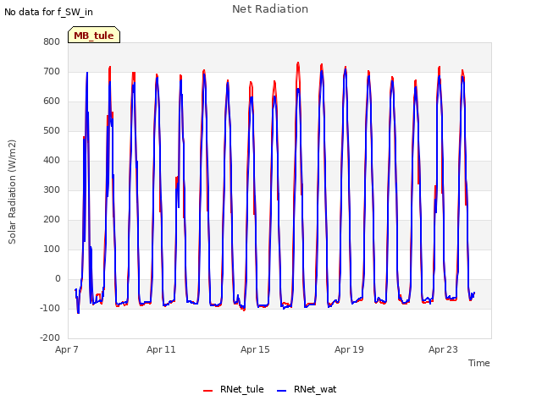Select the MB_tule annotation label
This screenshot has height=406, width=542.
(x=94, y=36)
